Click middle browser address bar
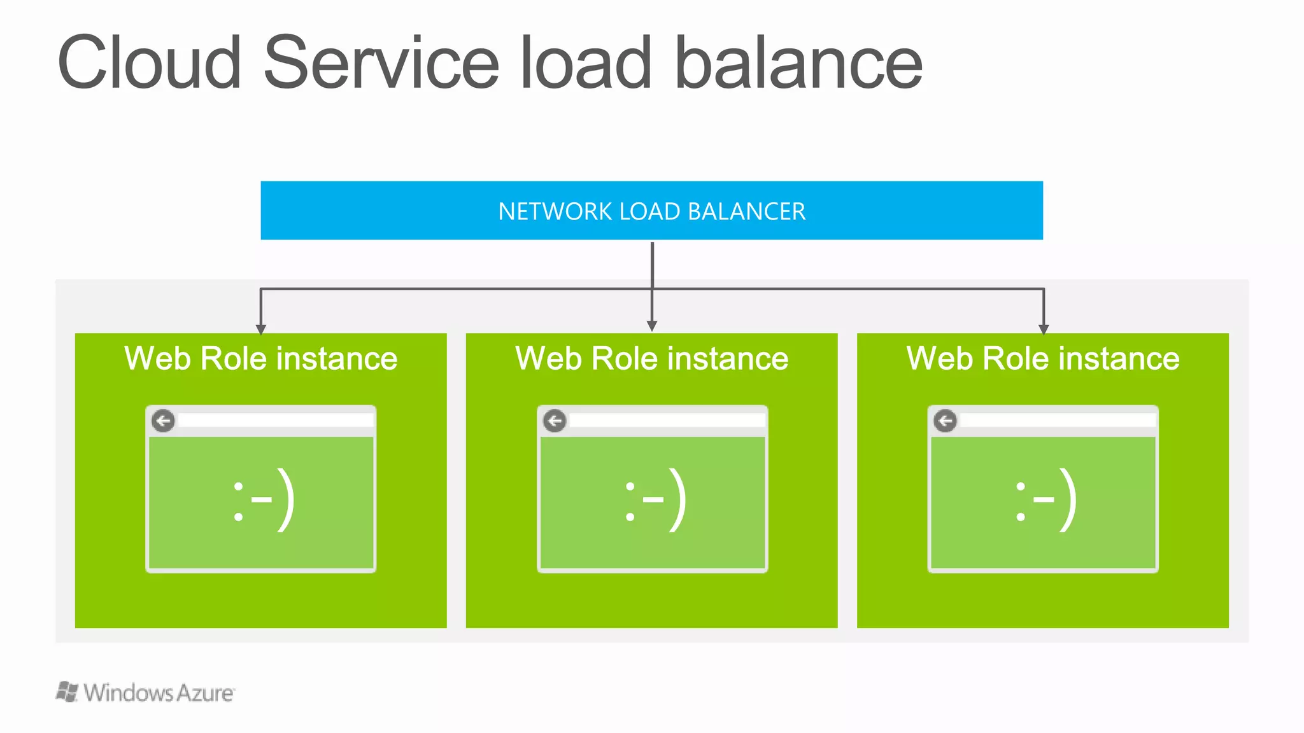This screenshot has height=733, width=1304. pos(666,421)
